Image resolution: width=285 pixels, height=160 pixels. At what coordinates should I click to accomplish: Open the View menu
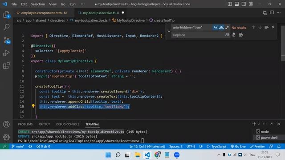[53, 4]
